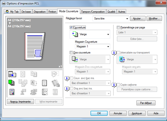Image resolution: width=167 pixels, height=121 pixels.
Task: Enable the Dos couverture checkbox
Action: [x=71, y=52]
